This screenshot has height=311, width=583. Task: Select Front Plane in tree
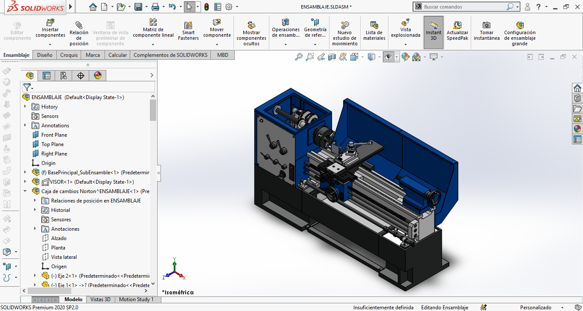point(54,135)
